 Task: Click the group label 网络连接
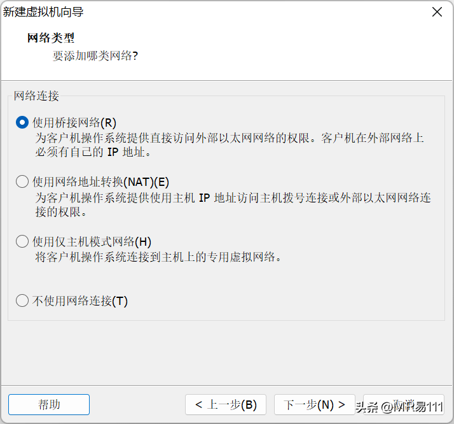[36, 95]
